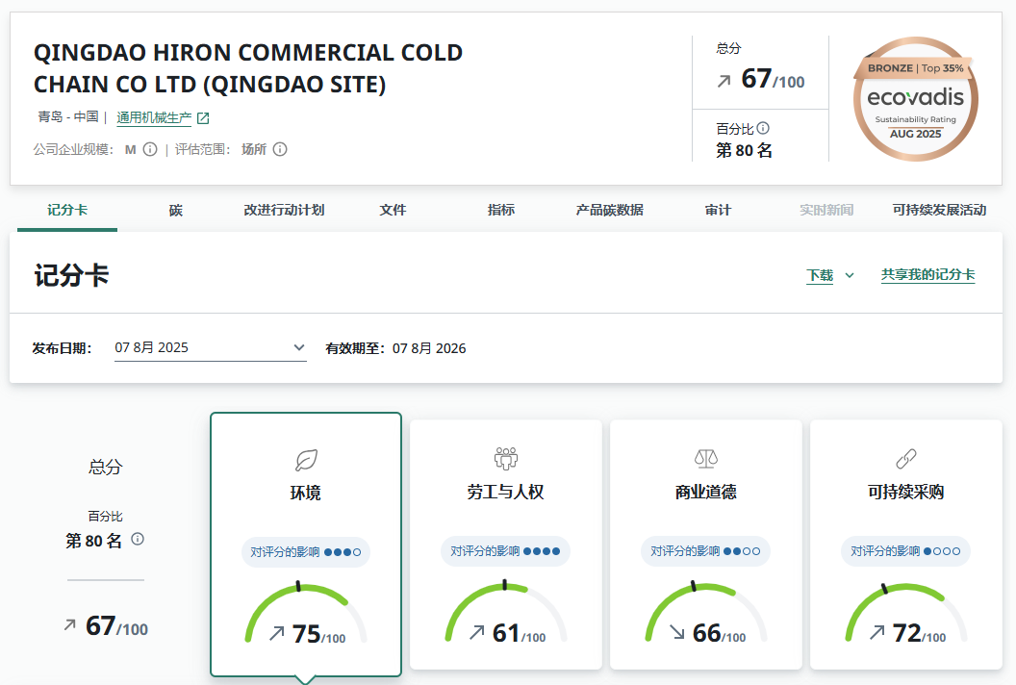Click the info icon beside 百分比 in header
1016x685 pixels.
click(x=763, y=128)
